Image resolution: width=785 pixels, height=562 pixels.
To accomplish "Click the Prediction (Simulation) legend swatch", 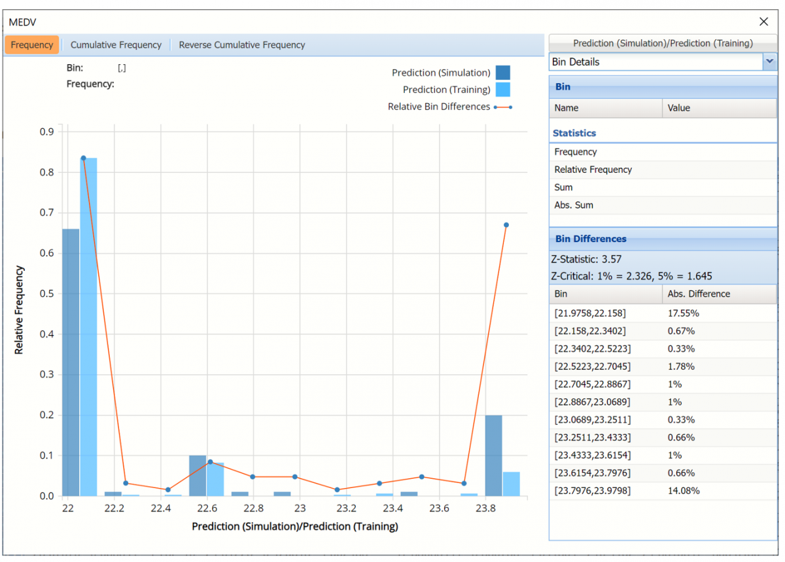I will [502, 73].
